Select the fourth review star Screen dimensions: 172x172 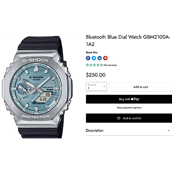pyautogui.click(x=98, y=65)
